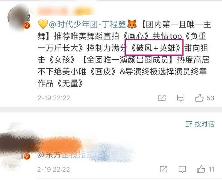This screenshot has height=181, width=222.
Task: Repost the first comment using share icon
Action: click(x=162, y=98)
